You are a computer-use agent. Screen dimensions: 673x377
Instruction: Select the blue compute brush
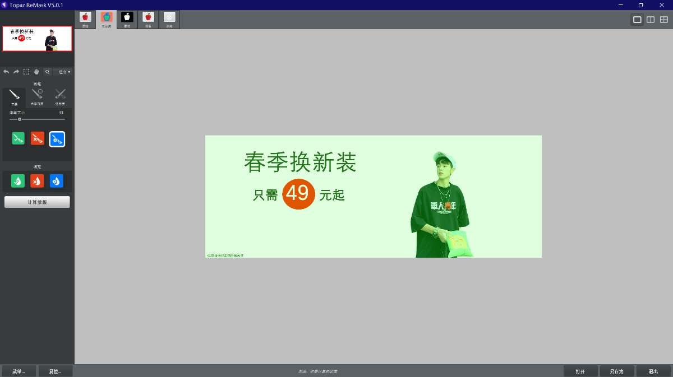tap(57, 139)
